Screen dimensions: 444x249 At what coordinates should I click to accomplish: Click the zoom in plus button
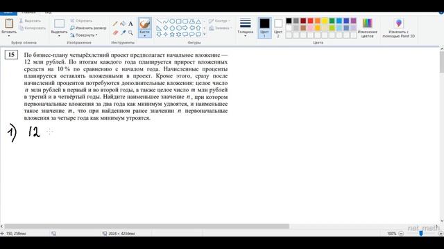441,234
